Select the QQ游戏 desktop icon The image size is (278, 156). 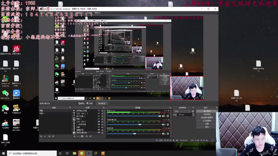click(x=5, y=124)
